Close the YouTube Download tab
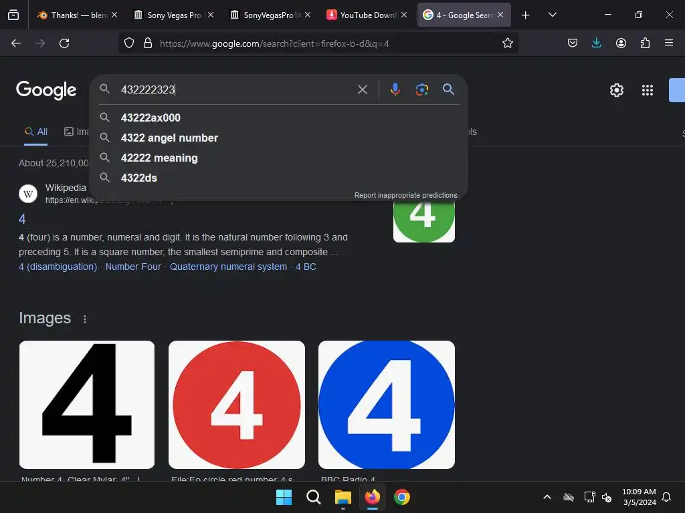This screenshot has height=513, width=685. pyautogui.click(x=404, y=15)
